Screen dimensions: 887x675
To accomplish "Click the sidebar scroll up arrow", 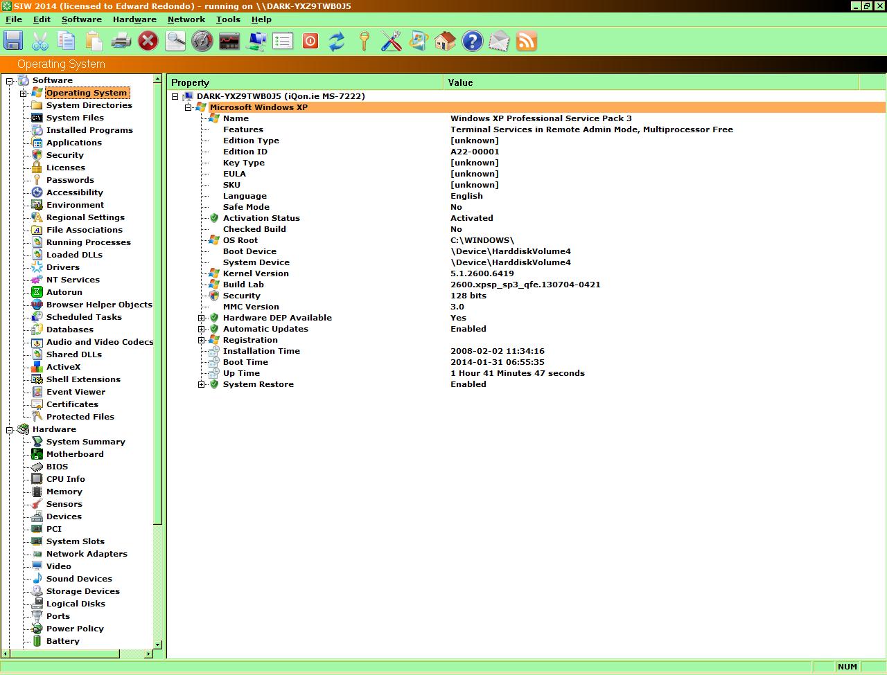I will point(158,79).
